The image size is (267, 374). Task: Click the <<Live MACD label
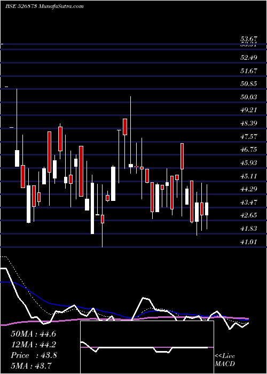[225, 360]
